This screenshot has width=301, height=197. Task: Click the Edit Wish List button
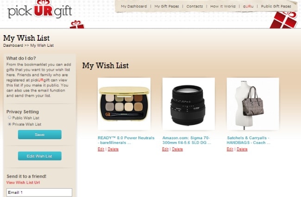(40, 156)
